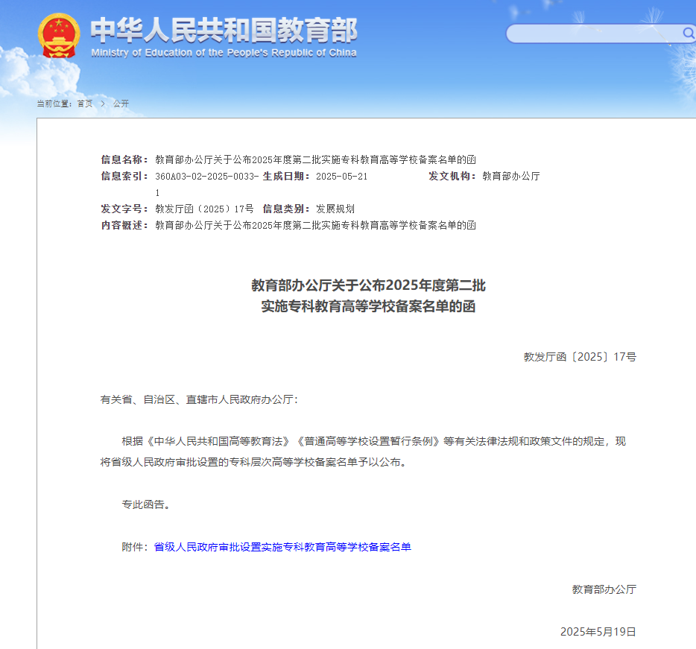Open the attachment 省级人民政府审批设置实施专科教育高等学校备案名单

282,547
